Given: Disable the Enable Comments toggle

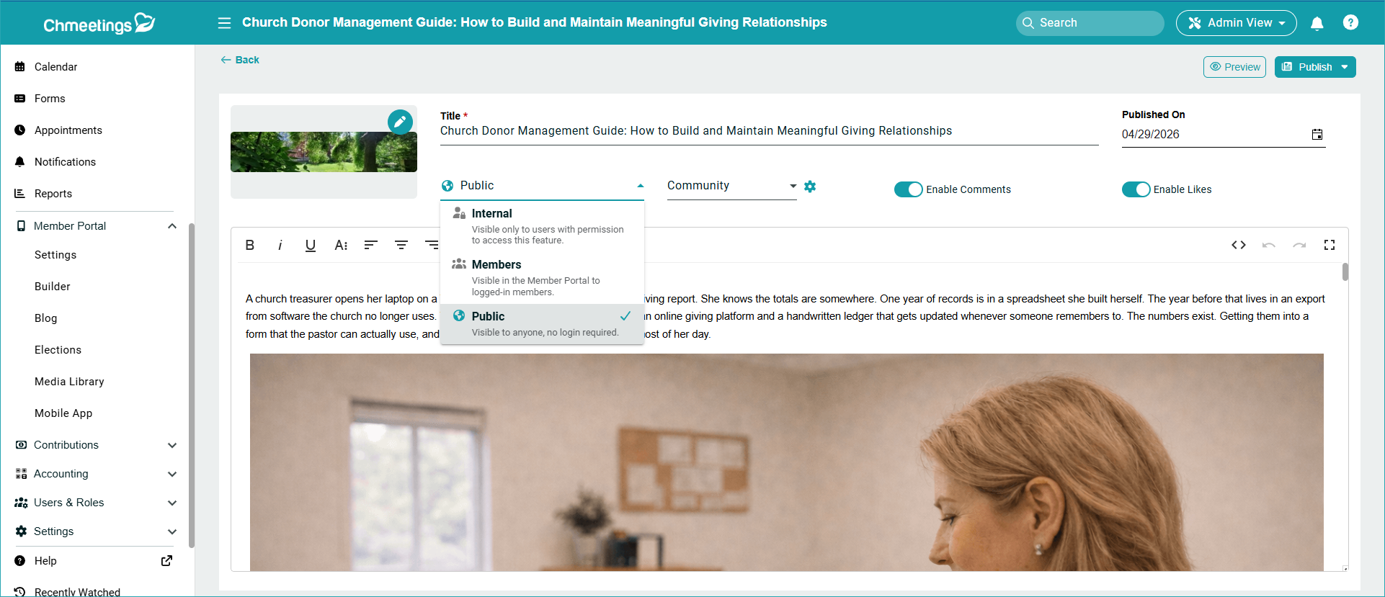Looking at the screenshot, I should (908, 189).
